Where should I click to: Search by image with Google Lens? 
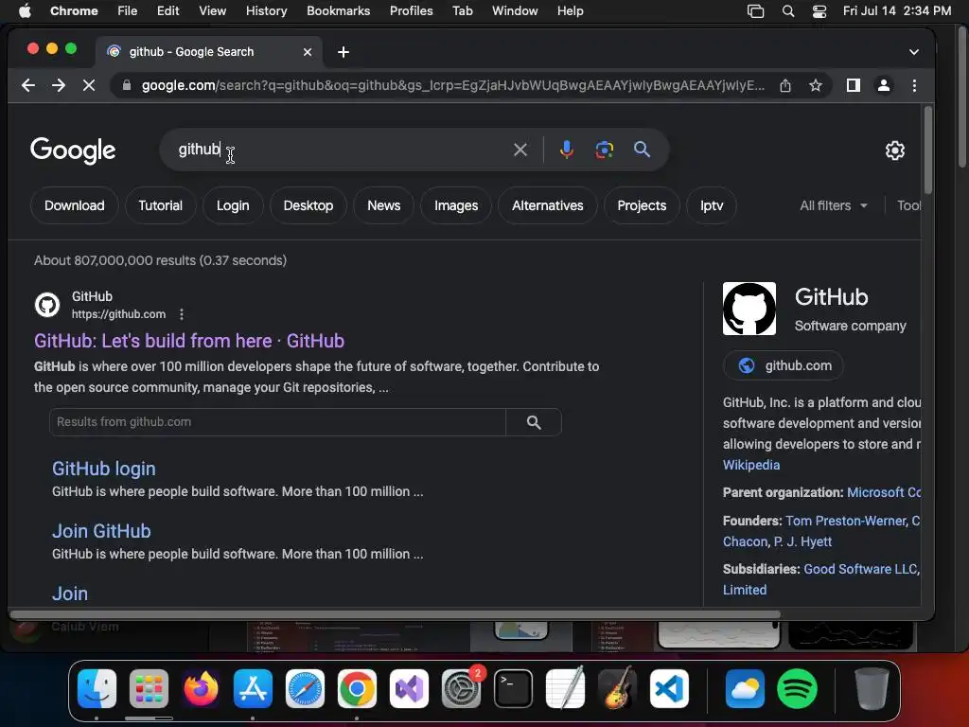[605, 150]
